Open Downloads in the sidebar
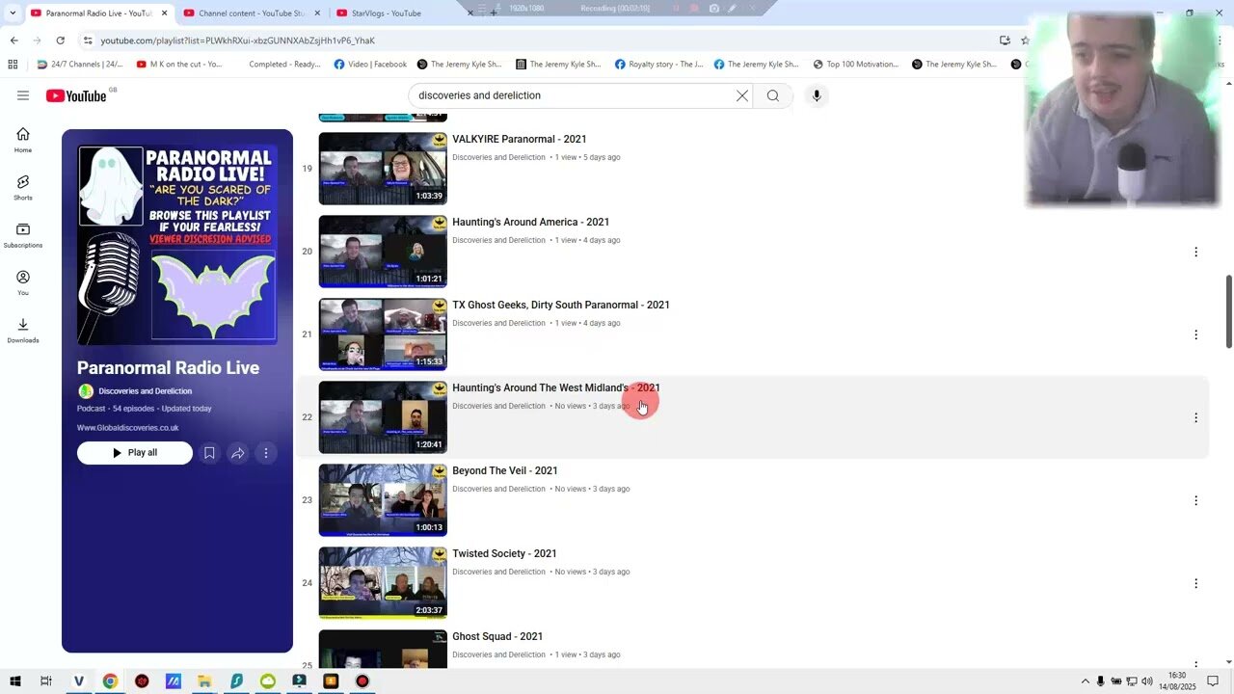This screenshot has height=694, width=1234. click(x=23, y=330)
